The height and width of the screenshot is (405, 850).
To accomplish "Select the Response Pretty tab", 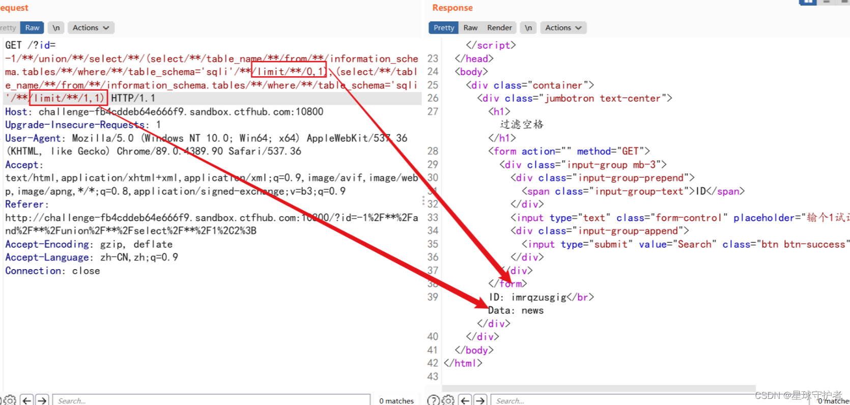I will [x=444, y=27].
